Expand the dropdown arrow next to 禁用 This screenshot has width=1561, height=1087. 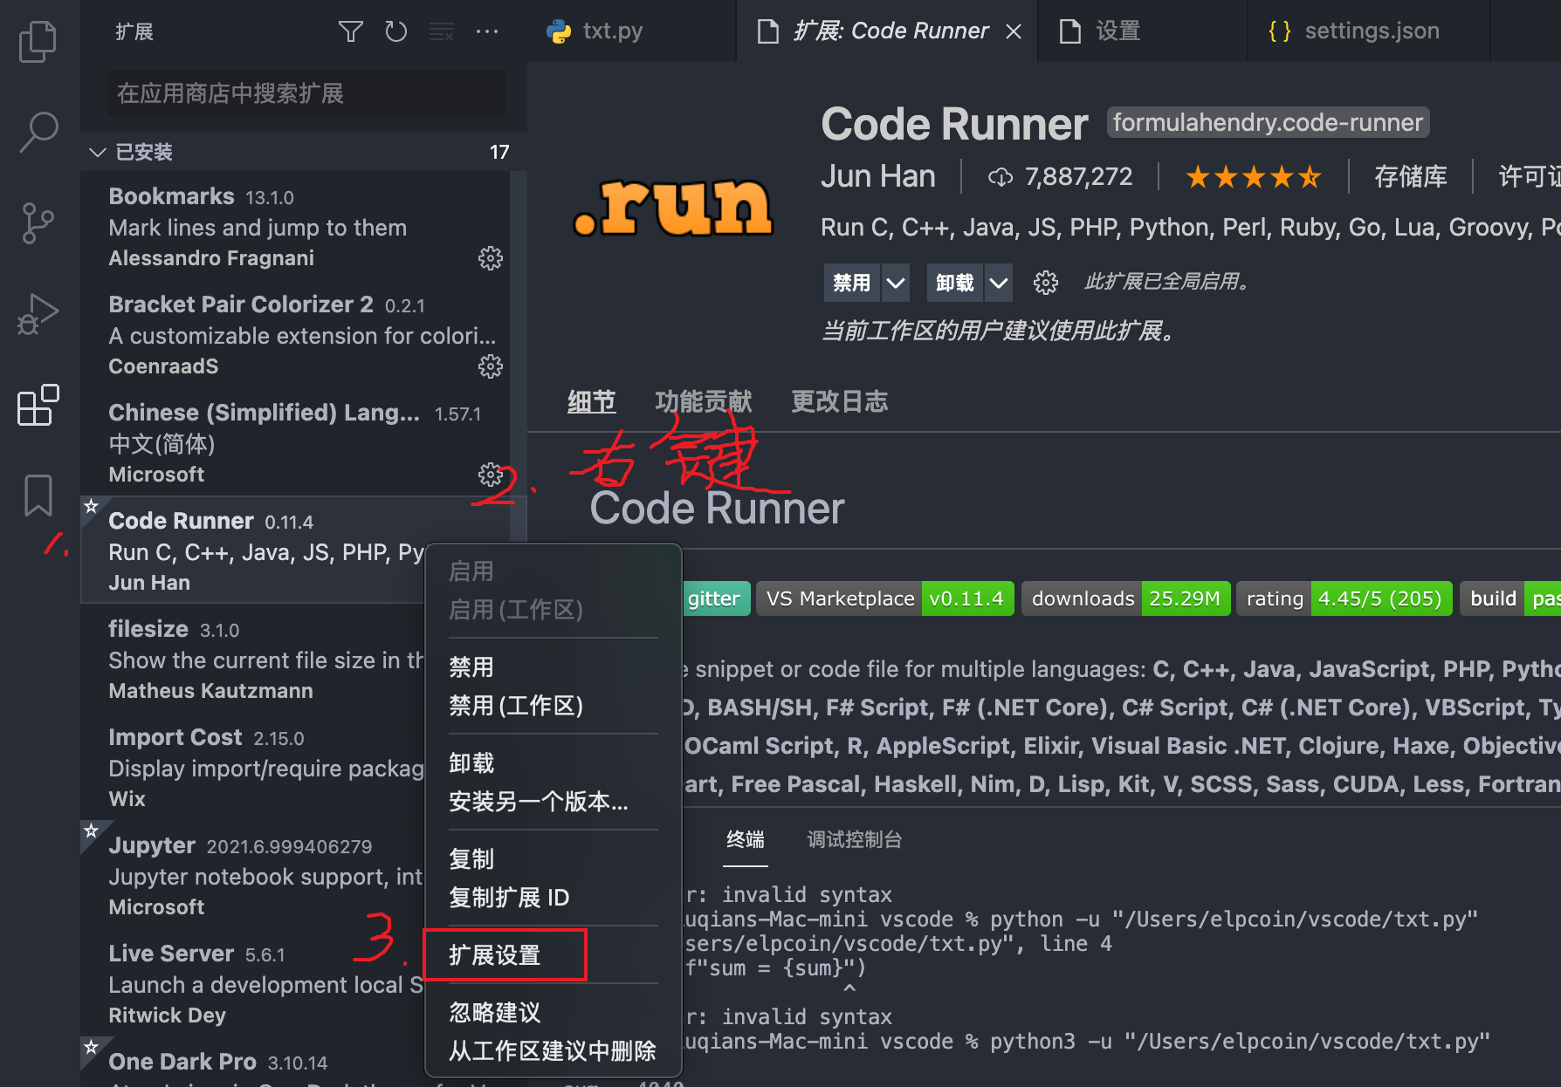895,283
